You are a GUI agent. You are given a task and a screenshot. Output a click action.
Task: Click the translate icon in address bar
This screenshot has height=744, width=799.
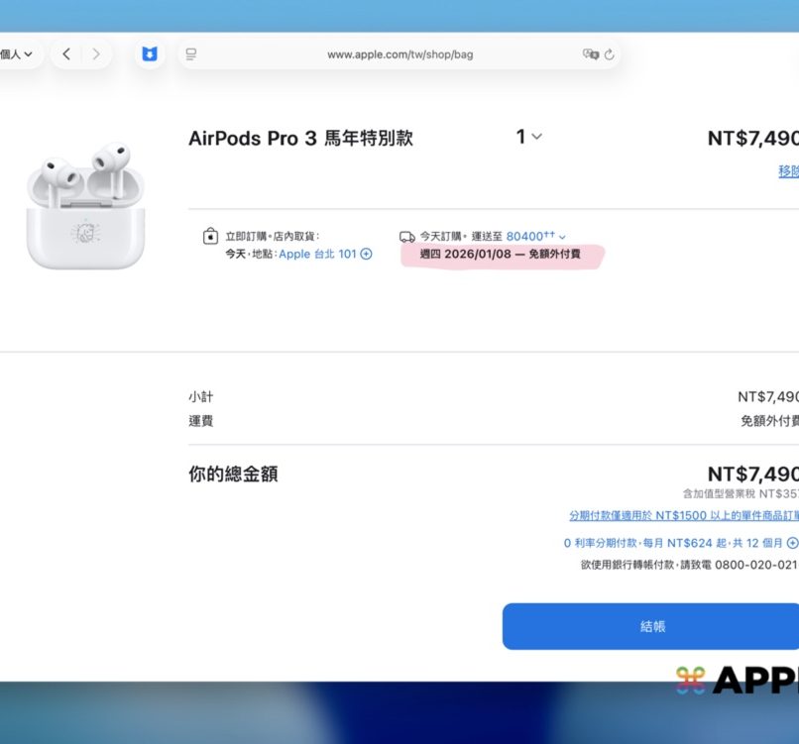pyautogui.click(x=592, y=54)
